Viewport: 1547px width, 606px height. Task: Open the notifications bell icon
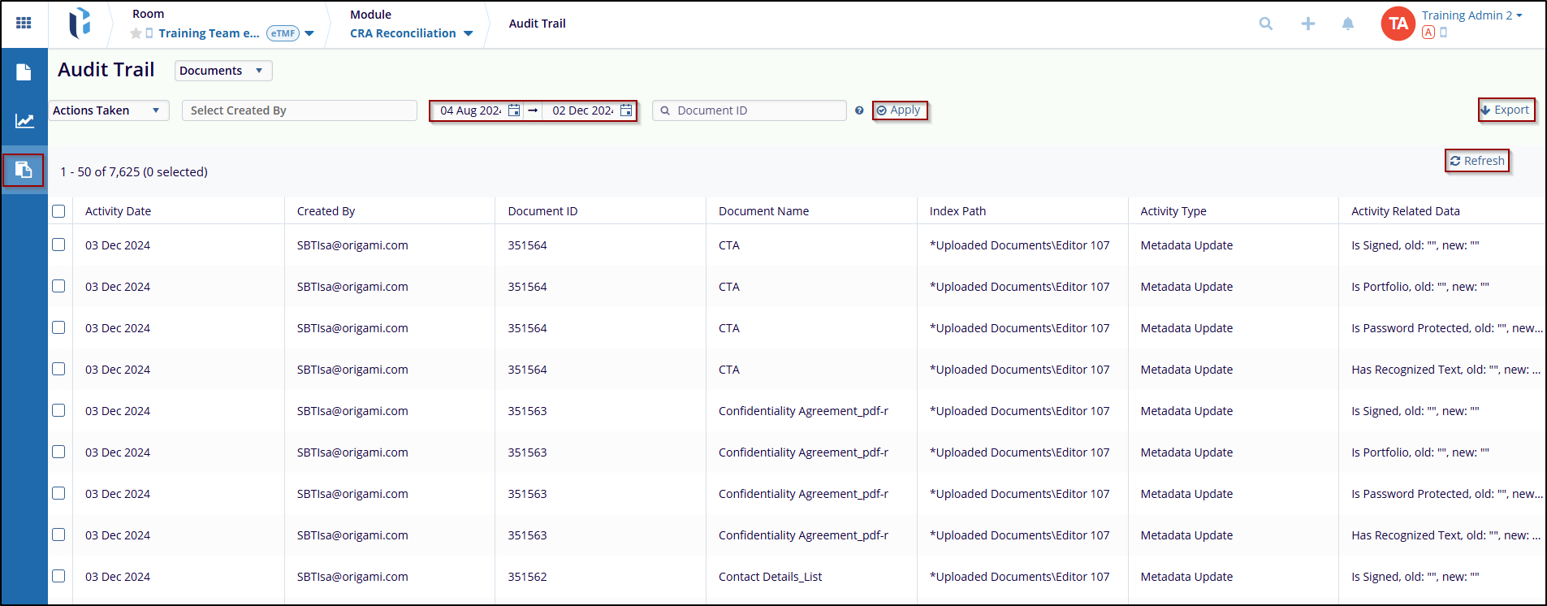(x=1348, y=24)
